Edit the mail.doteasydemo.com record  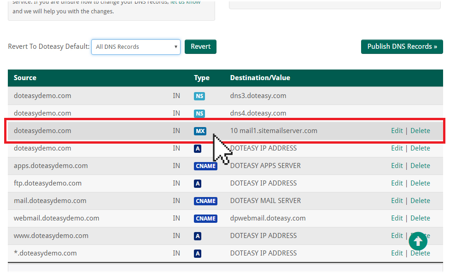click(x=397, y=201)
